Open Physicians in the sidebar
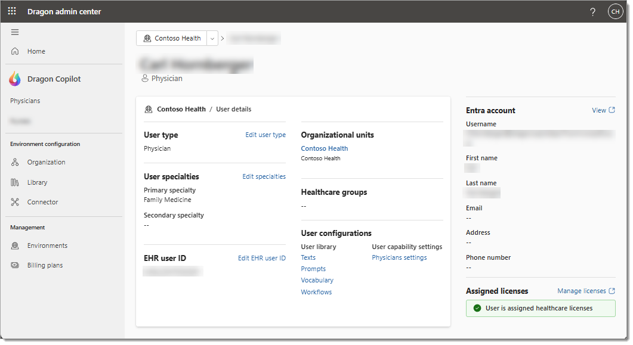 tap(25, 101)
